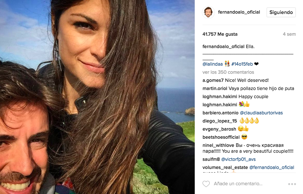Go to diego_lopez_15's profile
Image resolution: width=303 pixels, height=194 pixels.
[x=220, y=121]
